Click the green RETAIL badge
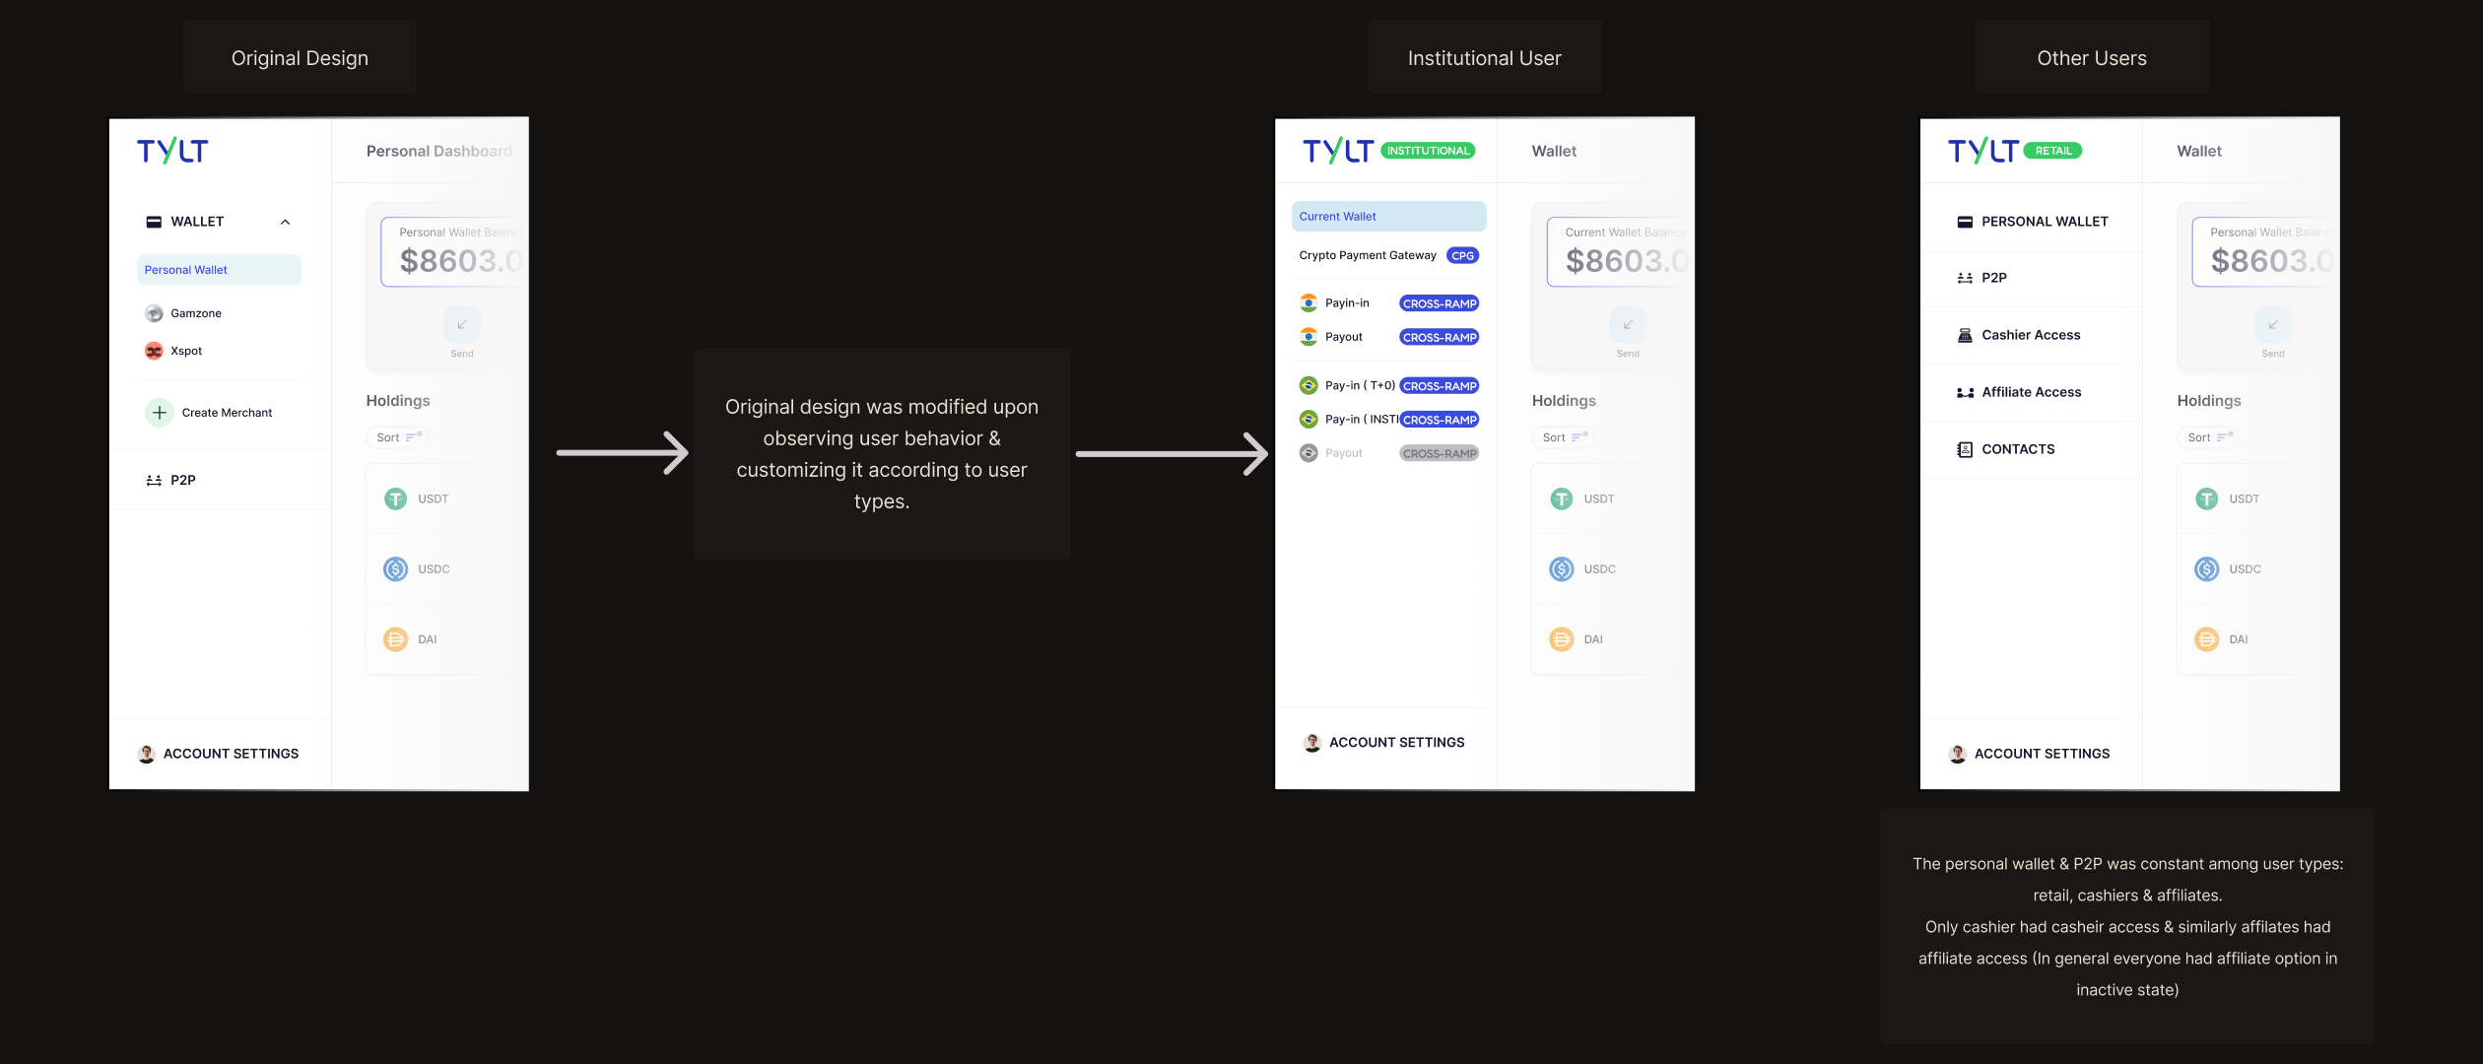 tap(2053, 151)
